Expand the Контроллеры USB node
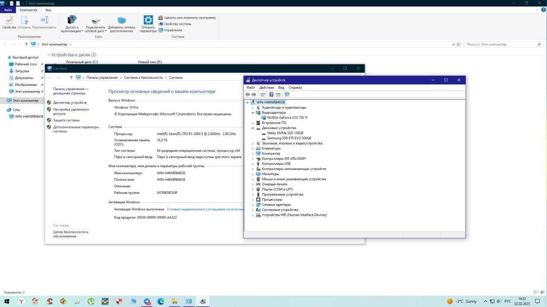Image resolution: width=547 pixels, height=307 pixels. pos(253,164)
